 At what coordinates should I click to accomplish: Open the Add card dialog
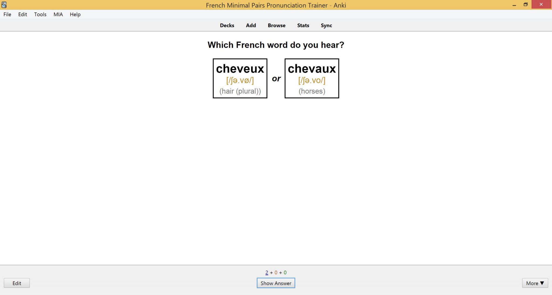pyautogui.click(x=251, y=25)
